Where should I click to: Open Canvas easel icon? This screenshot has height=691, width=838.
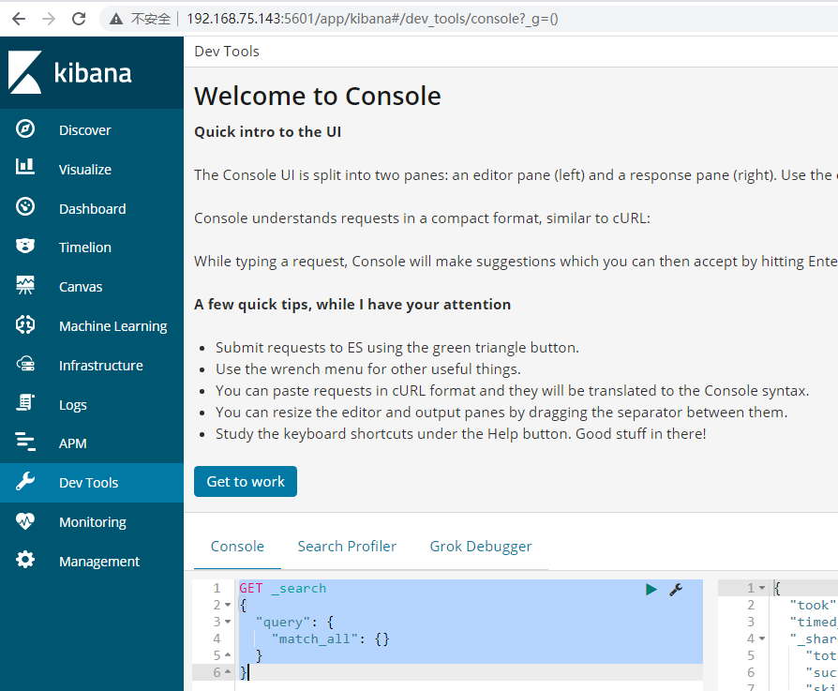point(25,285)
